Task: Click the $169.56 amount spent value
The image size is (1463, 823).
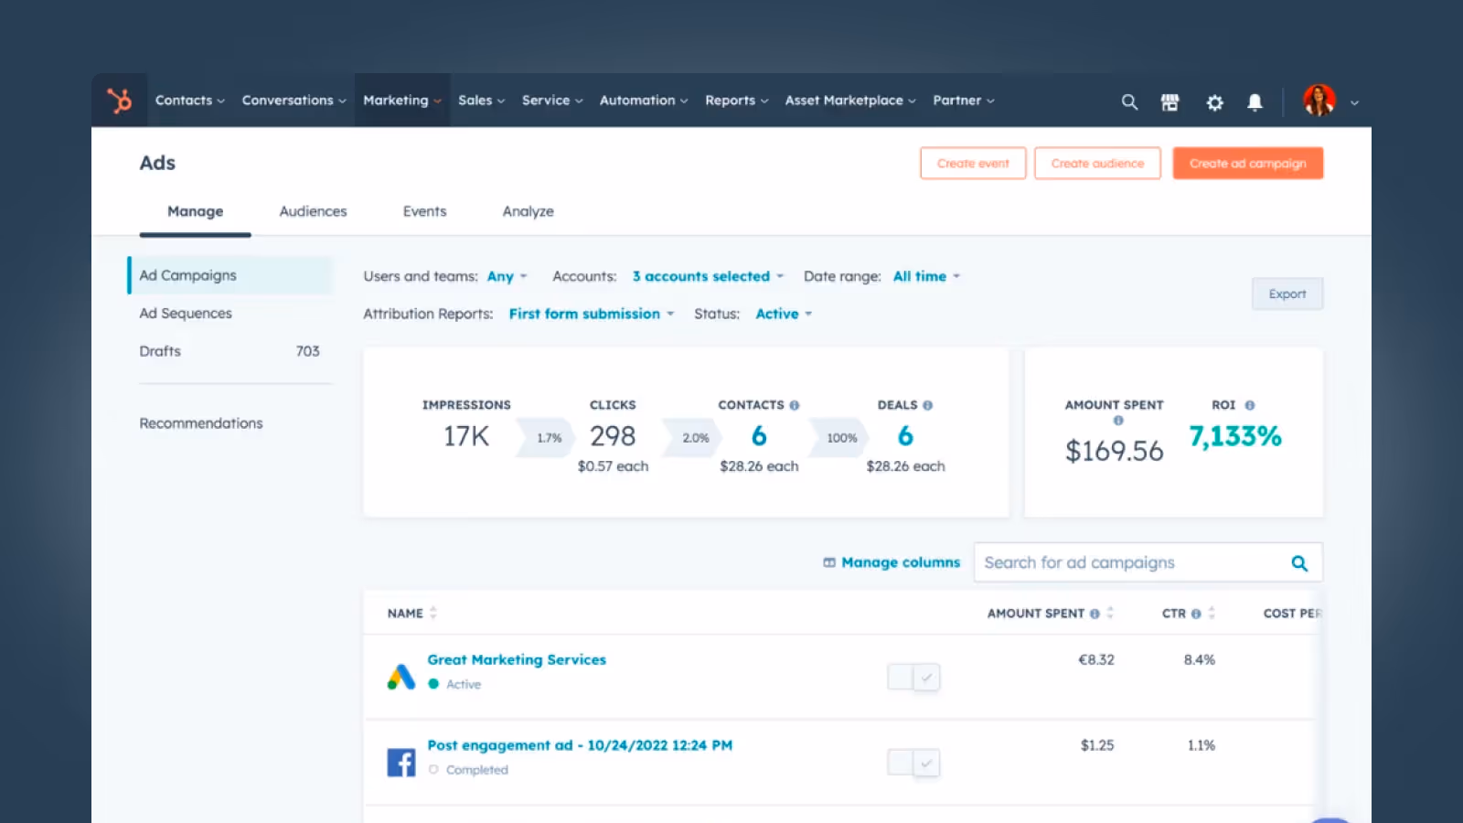Action: point(1115,451)
